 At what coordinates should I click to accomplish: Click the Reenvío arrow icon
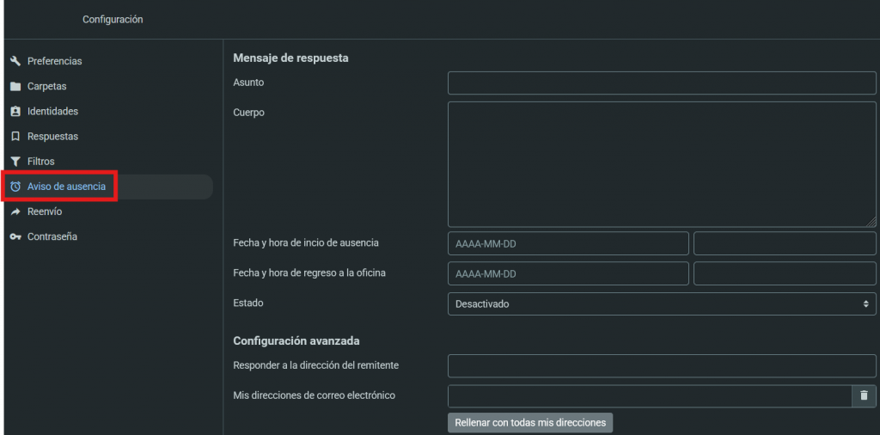point(15,211)
